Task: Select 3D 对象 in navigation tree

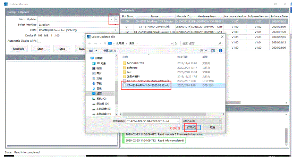Action: [99, 63]
